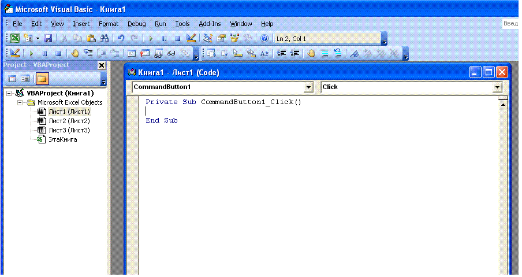Viewport: 522px width, 277px height.
Task: Open the Watch Window icon
Action: pos(158,53)
